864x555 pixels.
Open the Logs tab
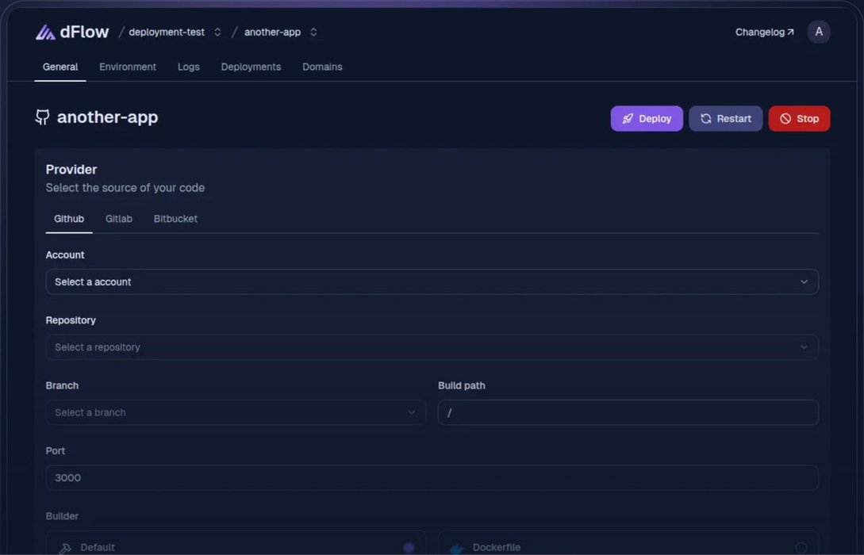(189, 67)
